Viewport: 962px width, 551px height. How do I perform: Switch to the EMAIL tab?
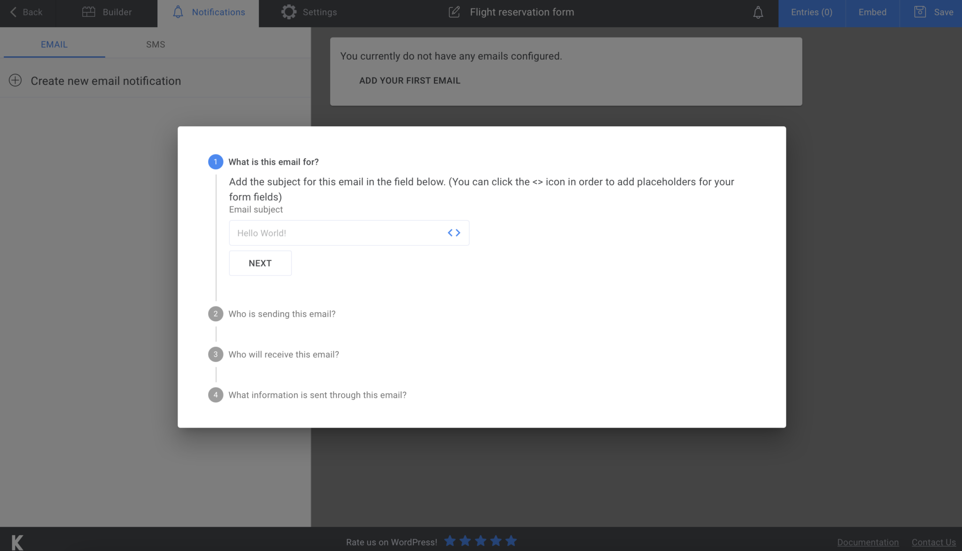(x=54, y=44)
